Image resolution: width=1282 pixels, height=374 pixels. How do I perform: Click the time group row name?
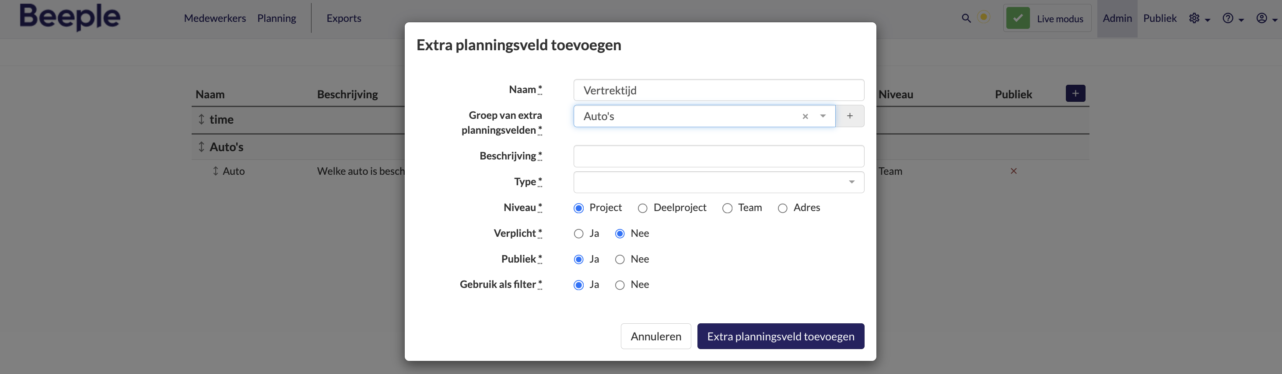point(221,119)
